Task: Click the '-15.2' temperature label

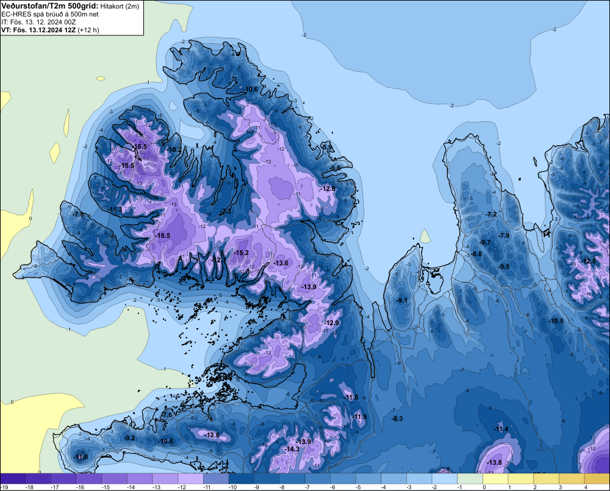Action: (x=241, y=253)
